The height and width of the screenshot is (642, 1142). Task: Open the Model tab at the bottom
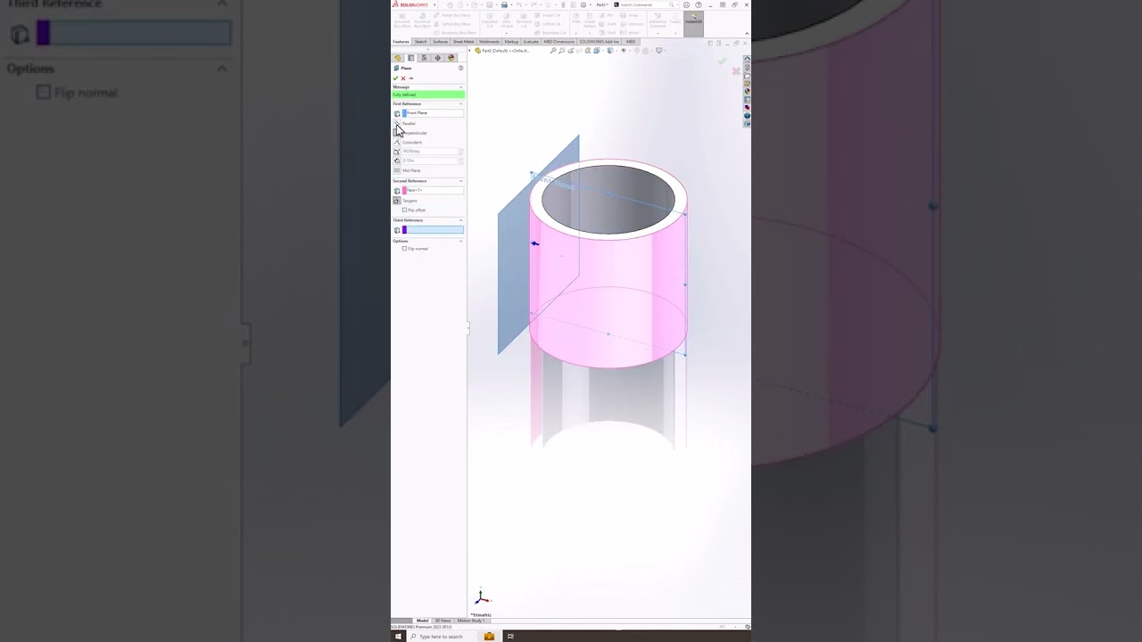[x=422, y=621]
